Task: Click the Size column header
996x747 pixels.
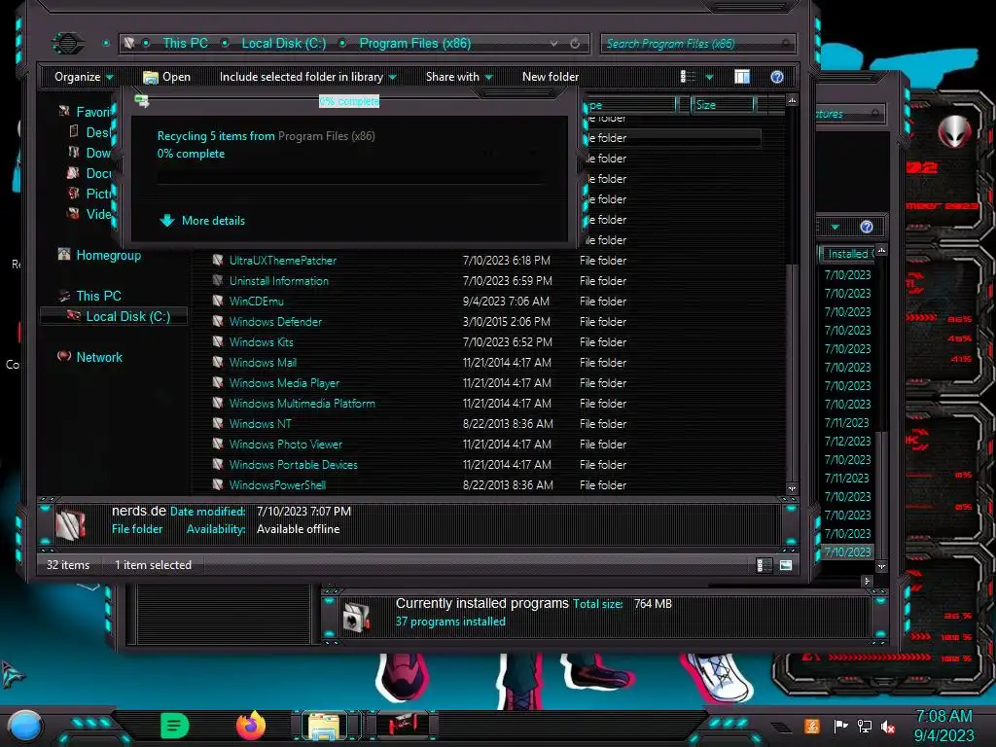Action: point(723,105)
